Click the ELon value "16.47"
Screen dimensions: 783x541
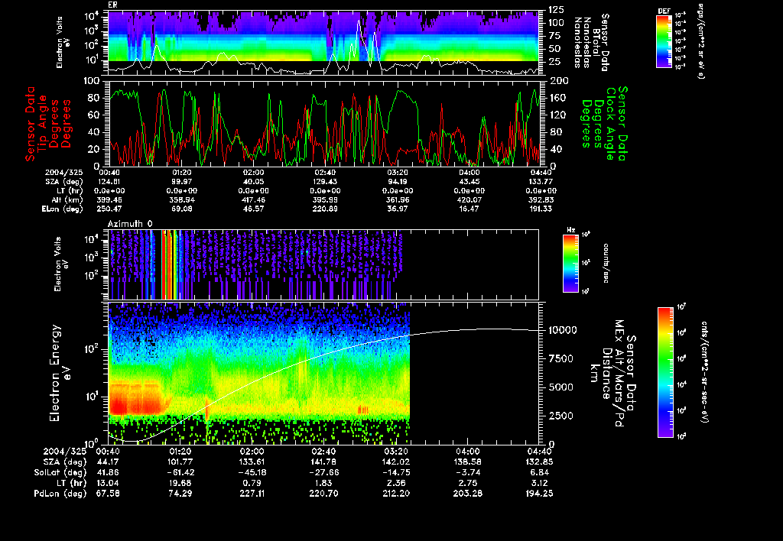469,209
